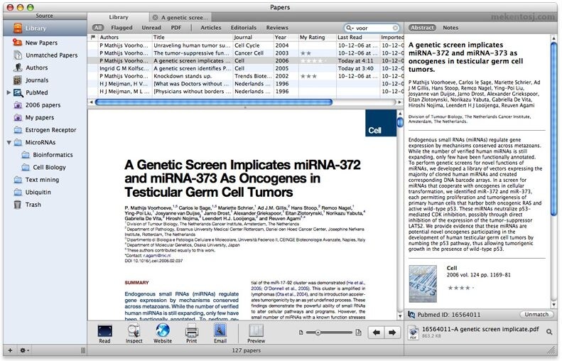Set rating stars under Cell 2006 vol. 124
The width and height of the screenshot is (562, 361).
(460, 288)
